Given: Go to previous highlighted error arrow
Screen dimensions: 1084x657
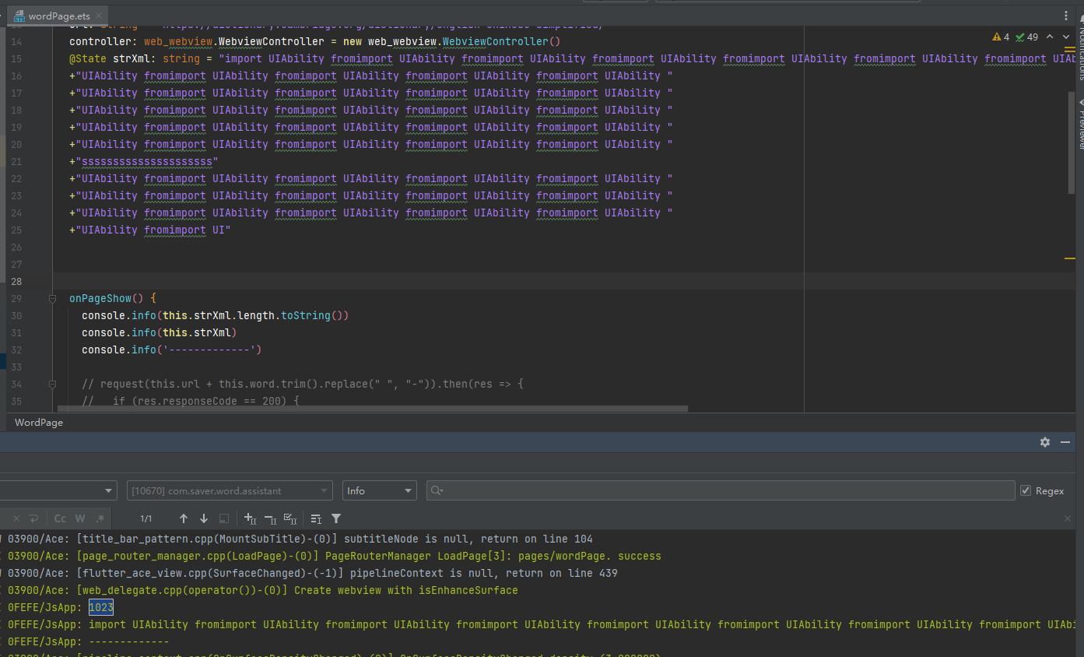Looking at the screenshot, I should click(x=1050, y=37).
